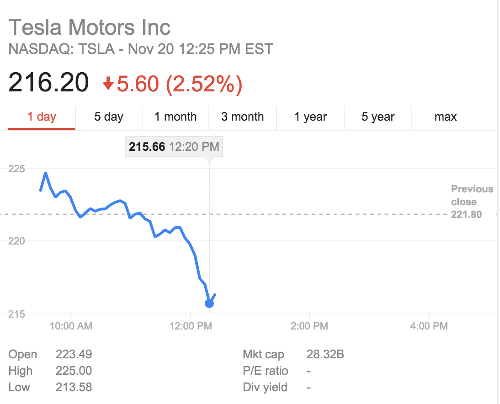The image size is (500, 404).
Task: Switch to 1 year range
Action: coord(310,117)
